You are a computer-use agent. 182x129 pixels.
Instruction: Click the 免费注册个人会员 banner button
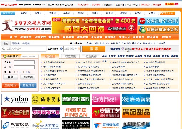click(158, 21)
